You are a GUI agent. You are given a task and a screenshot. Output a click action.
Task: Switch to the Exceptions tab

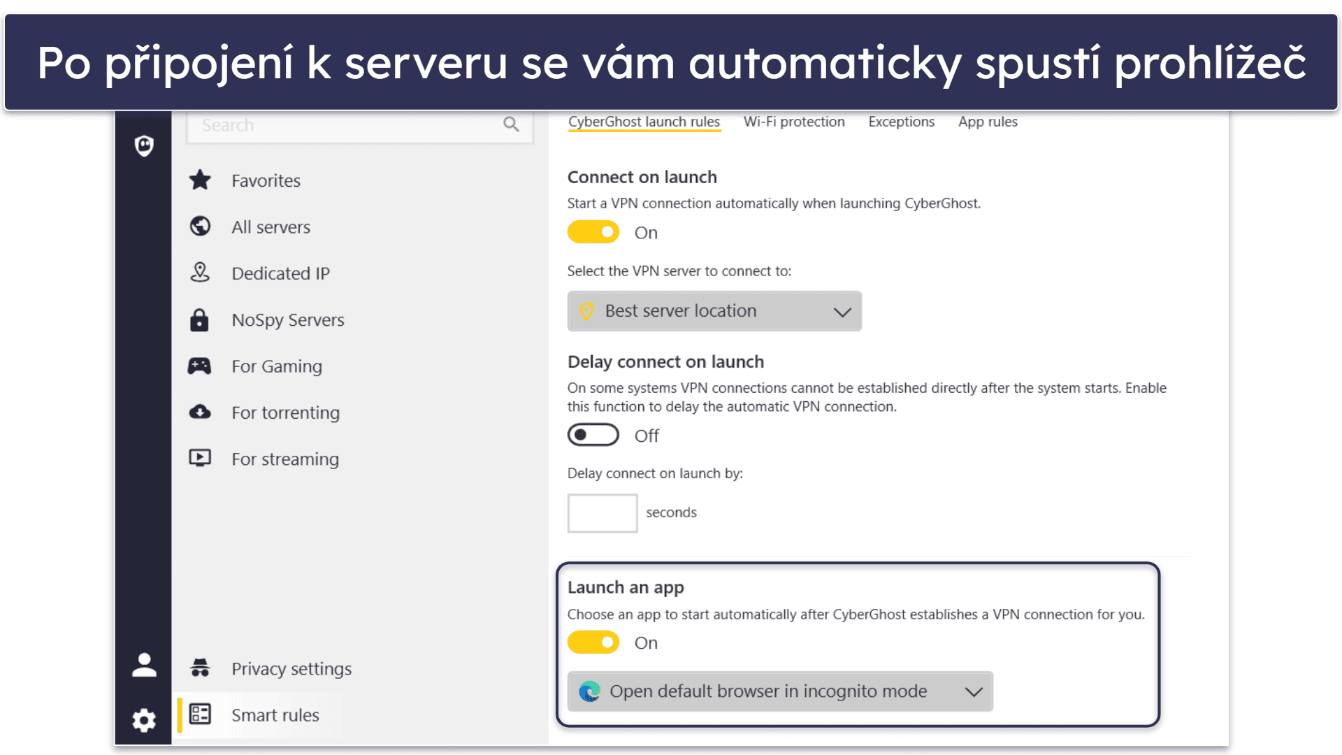click(x=901, y=122)
